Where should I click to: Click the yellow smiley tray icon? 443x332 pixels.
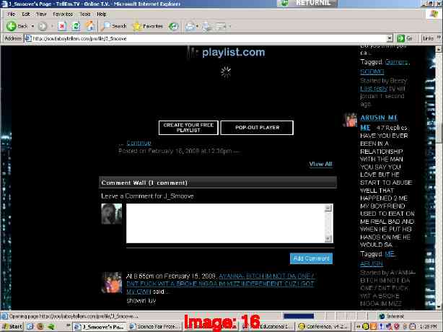tap(365, 327)
